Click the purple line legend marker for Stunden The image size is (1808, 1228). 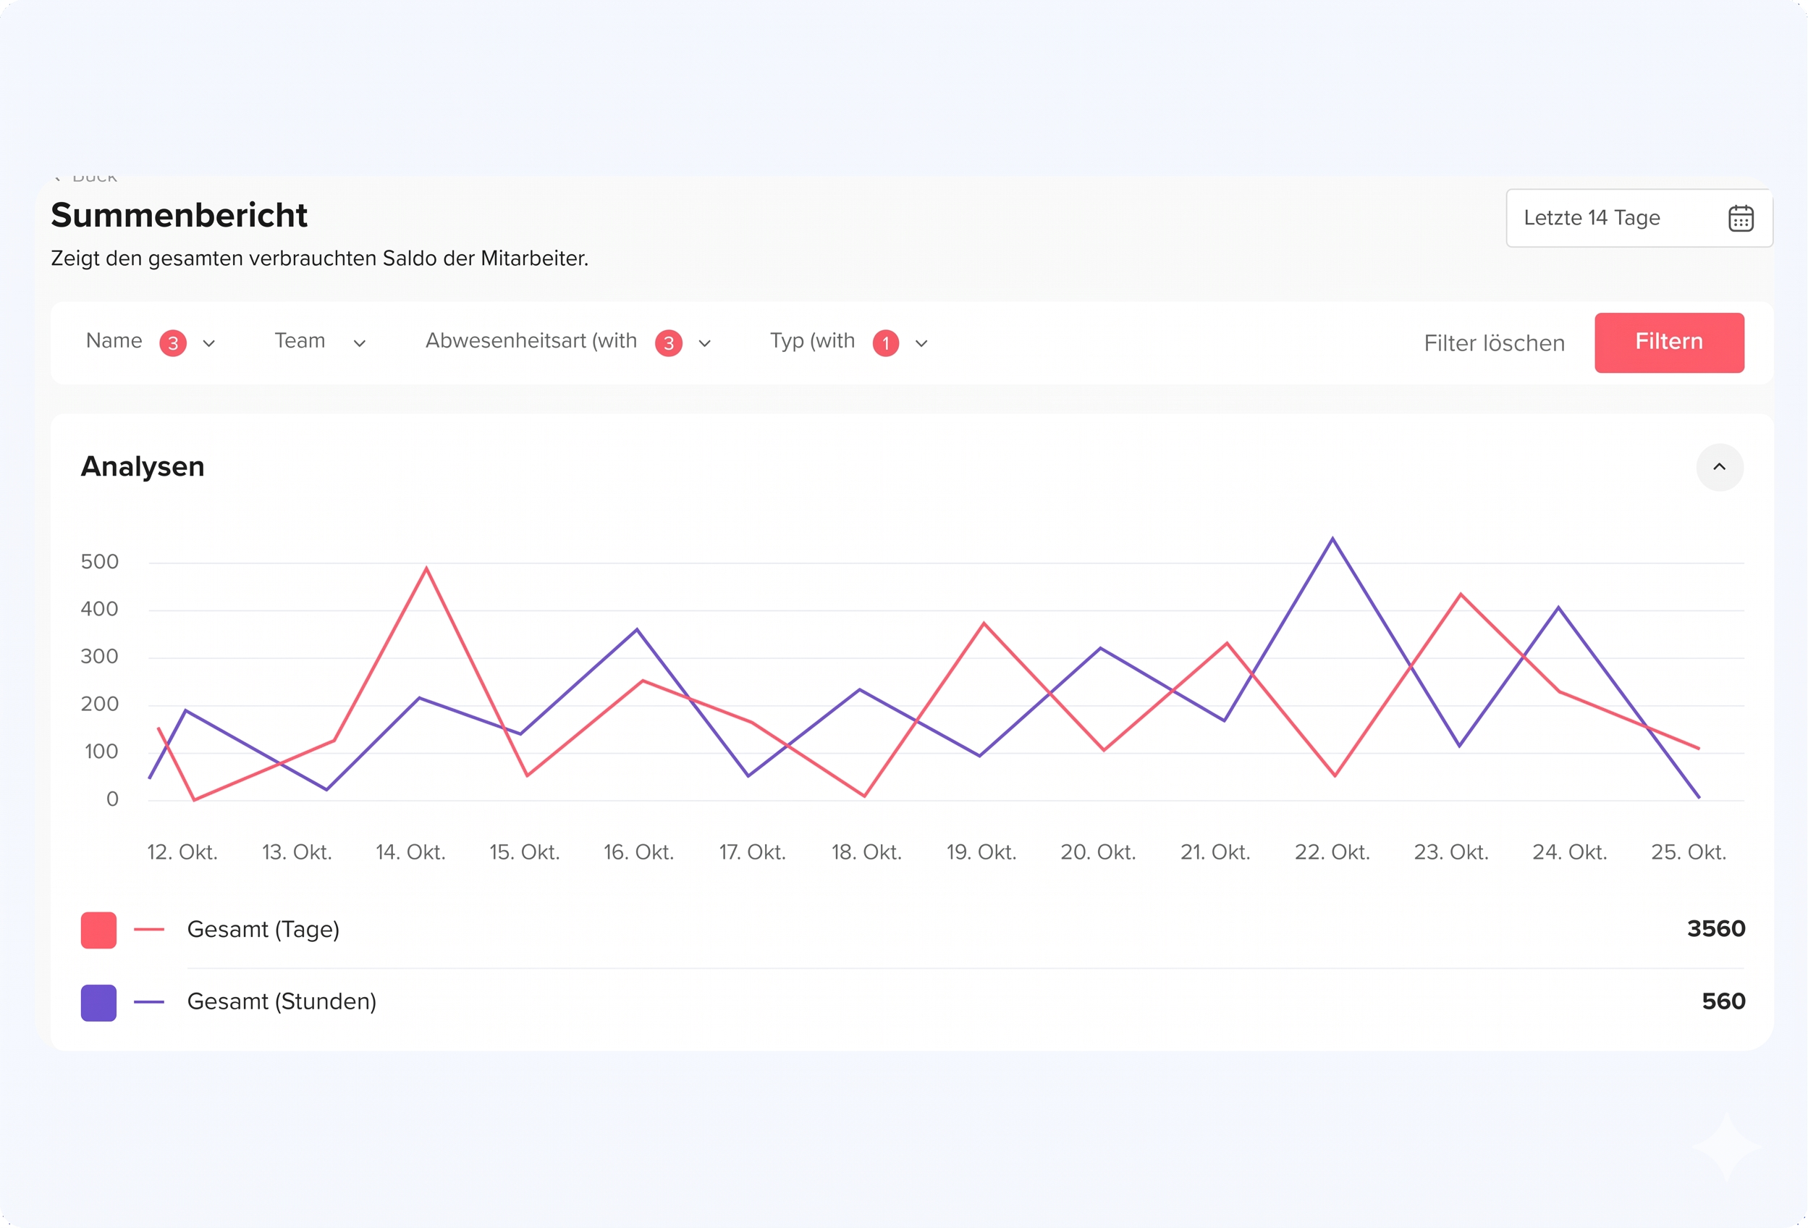[148, 1001]
